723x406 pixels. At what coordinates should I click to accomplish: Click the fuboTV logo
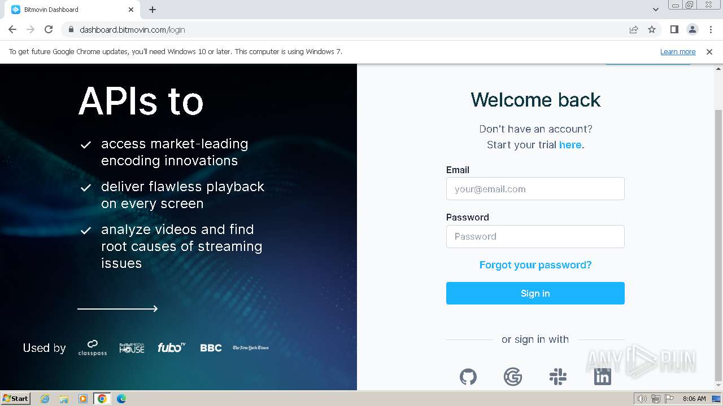[x=172, y=347]
